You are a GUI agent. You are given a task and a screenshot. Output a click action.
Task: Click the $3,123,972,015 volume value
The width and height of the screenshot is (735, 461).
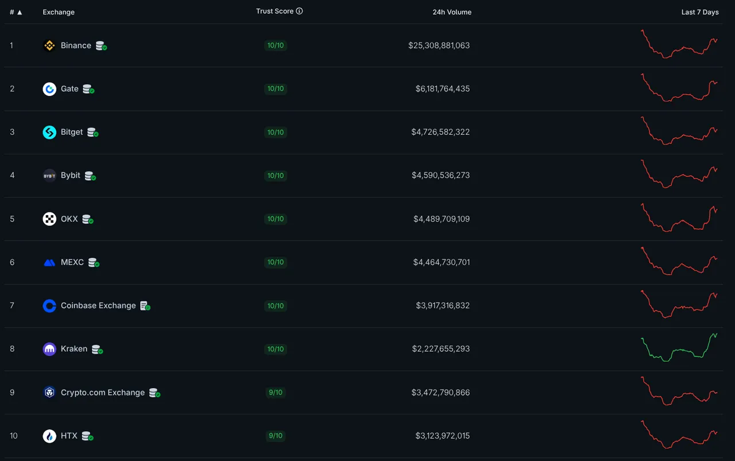(x=442, y=436)
